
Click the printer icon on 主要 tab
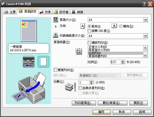click(x=6, y=12)
